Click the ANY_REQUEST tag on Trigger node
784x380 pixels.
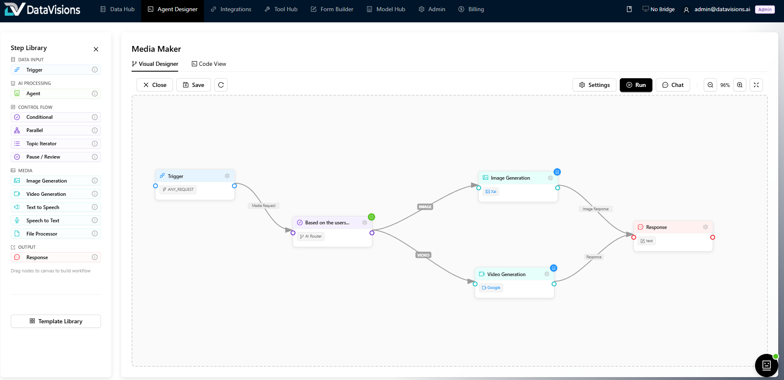point(178,190)
